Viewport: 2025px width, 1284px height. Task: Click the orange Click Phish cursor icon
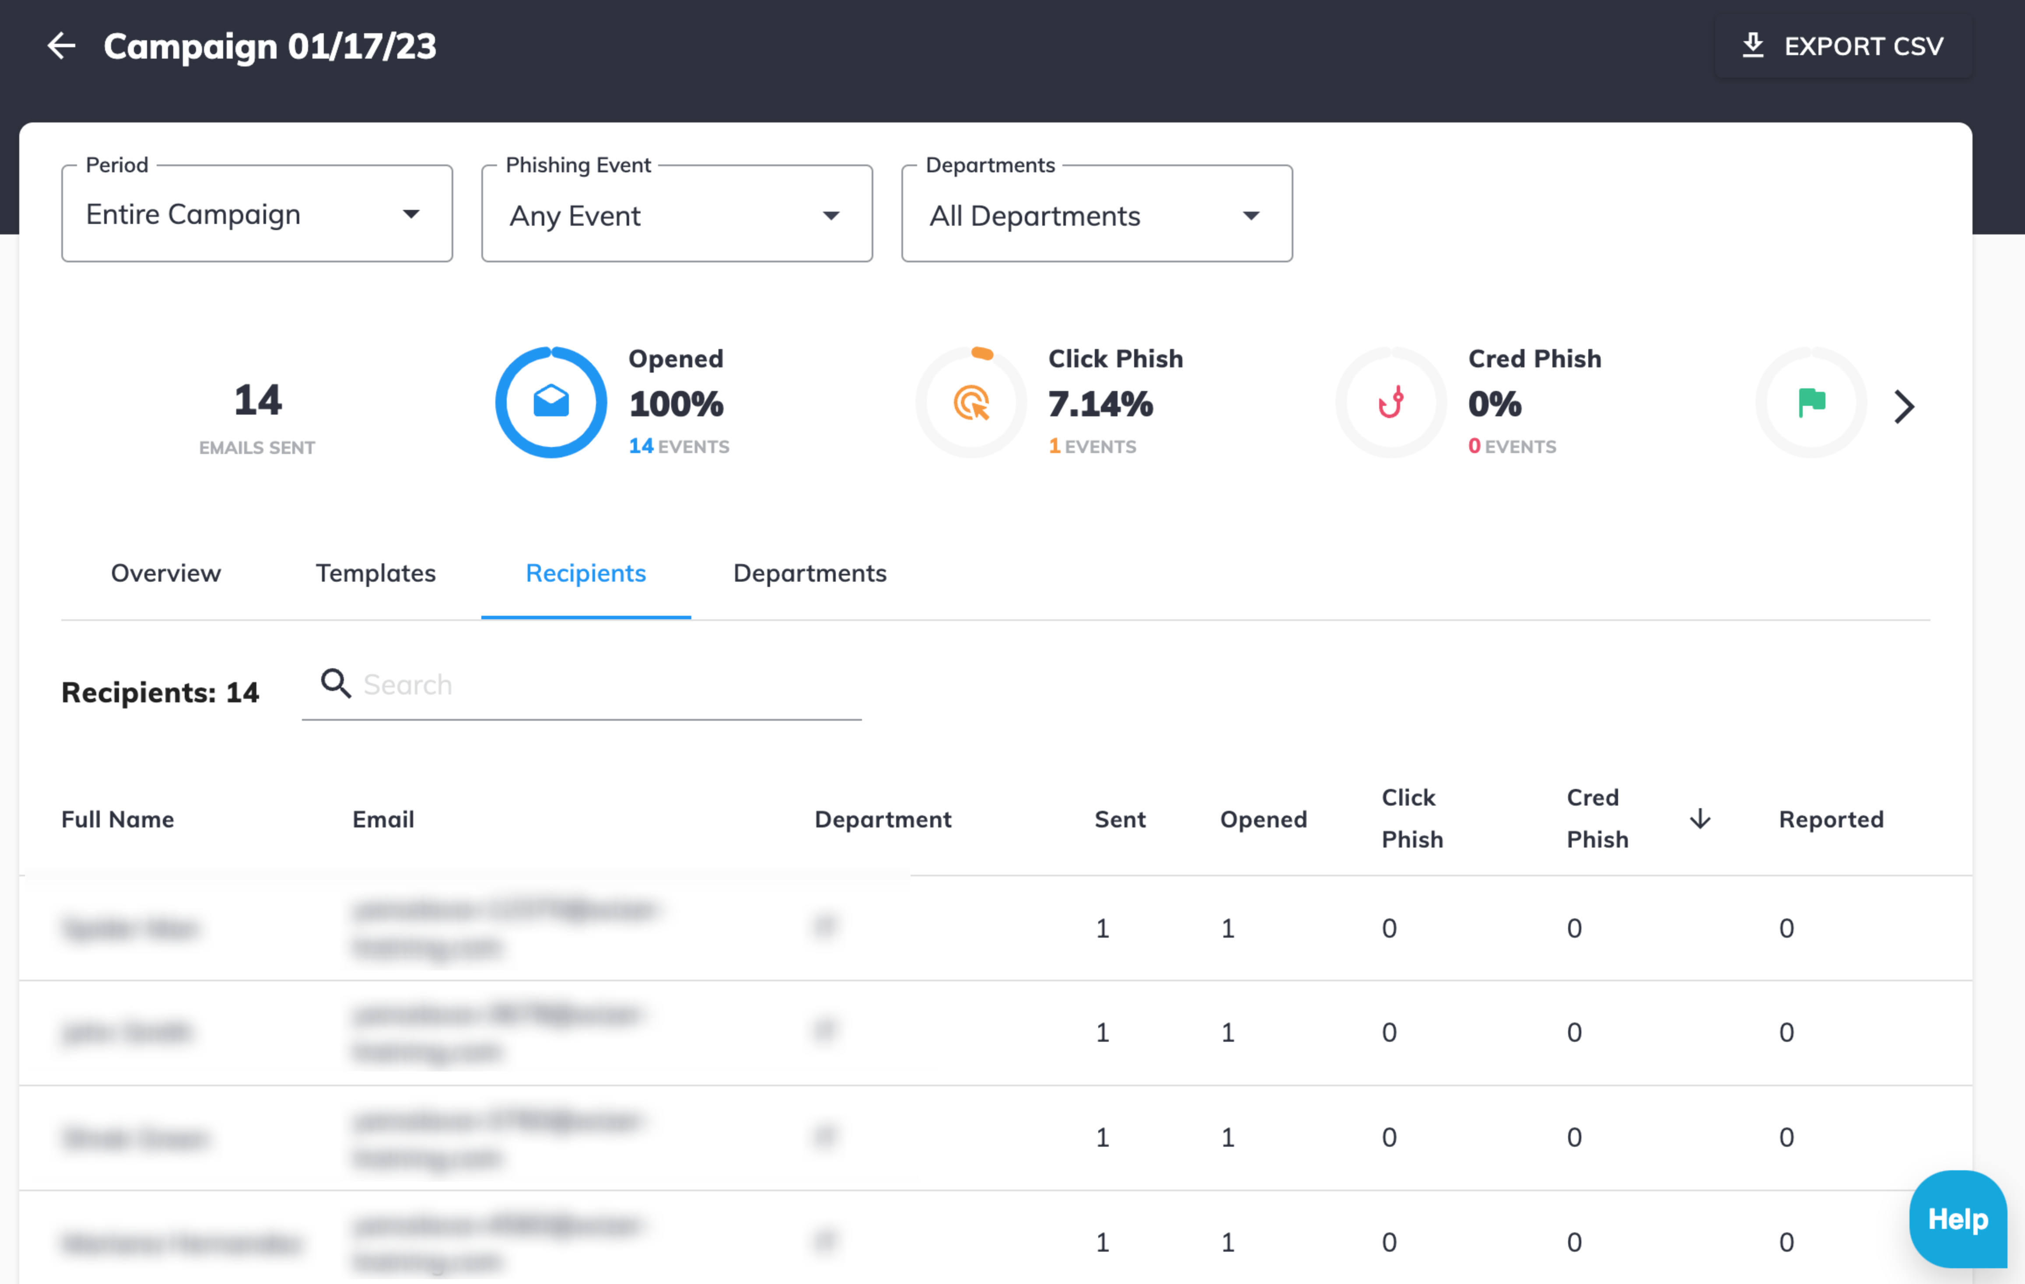(971, 402)
